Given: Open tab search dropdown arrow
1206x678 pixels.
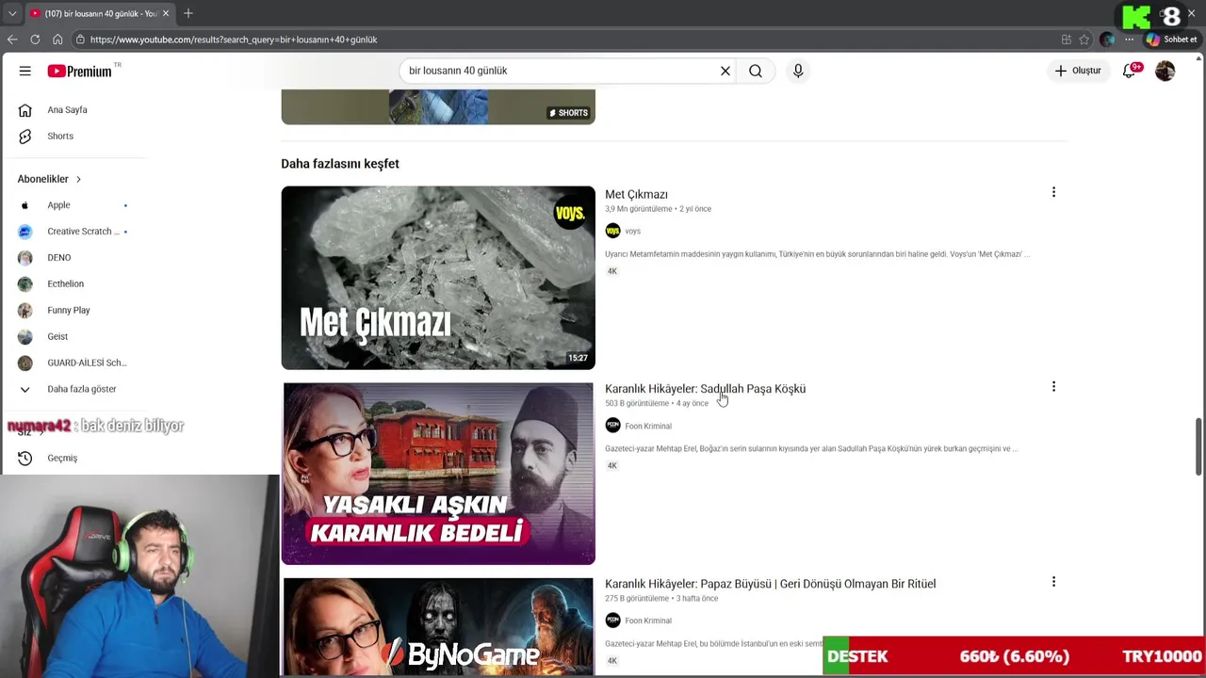Looking at the screenshot, I should 12,13.
